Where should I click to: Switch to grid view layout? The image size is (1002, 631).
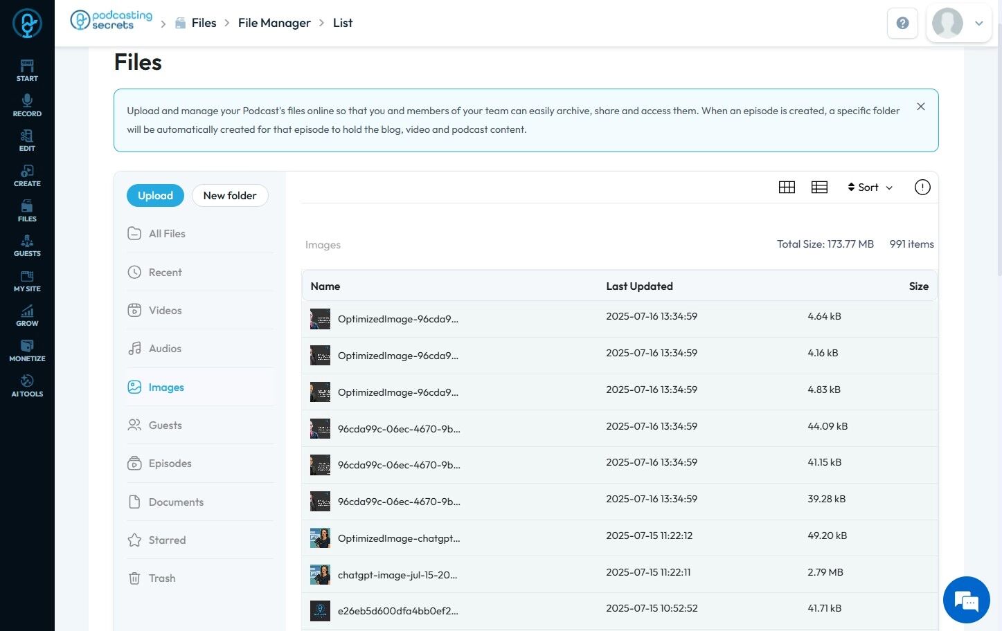787,188
